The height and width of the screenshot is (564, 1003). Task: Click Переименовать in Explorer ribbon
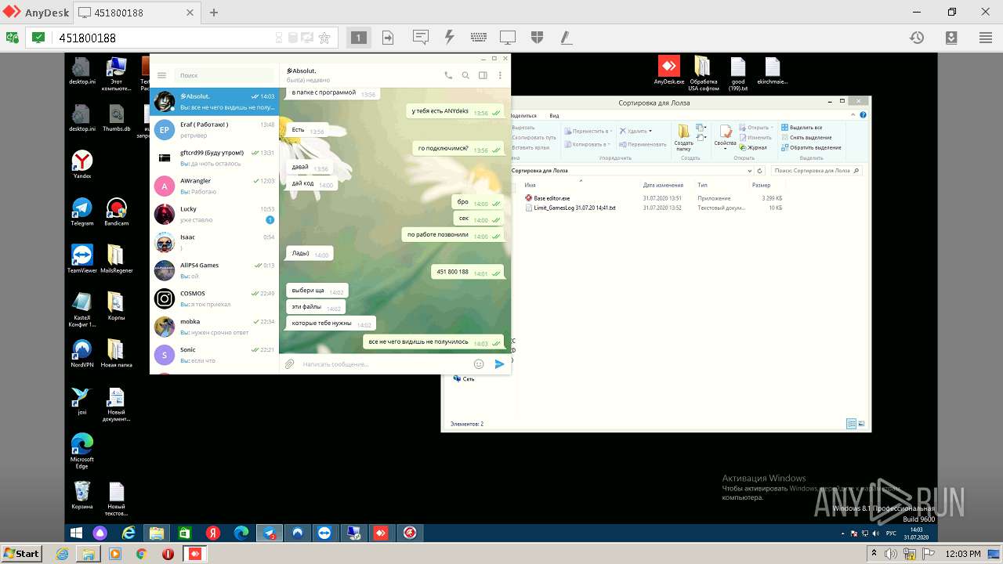point(643,144)
